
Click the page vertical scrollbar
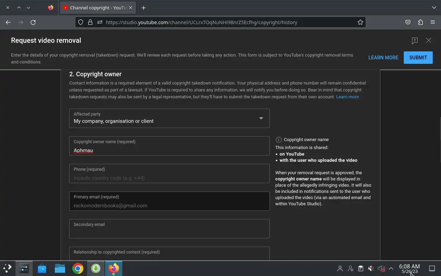[440, 140]
